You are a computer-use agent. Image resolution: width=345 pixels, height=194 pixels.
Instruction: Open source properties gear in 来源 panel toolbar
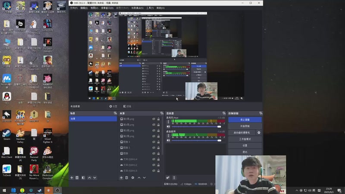click(x=133, y=178)
